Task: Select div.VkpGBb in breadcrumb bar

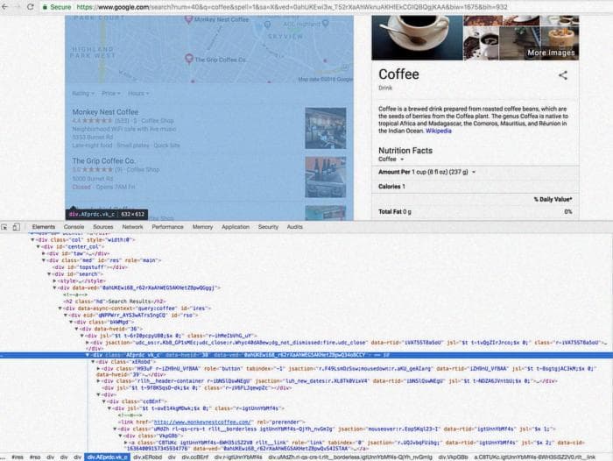Action: (453, 457)
